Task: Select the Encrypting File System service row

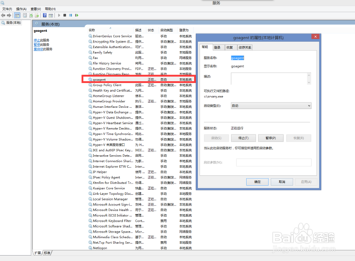Action: [x=140, y=41]
